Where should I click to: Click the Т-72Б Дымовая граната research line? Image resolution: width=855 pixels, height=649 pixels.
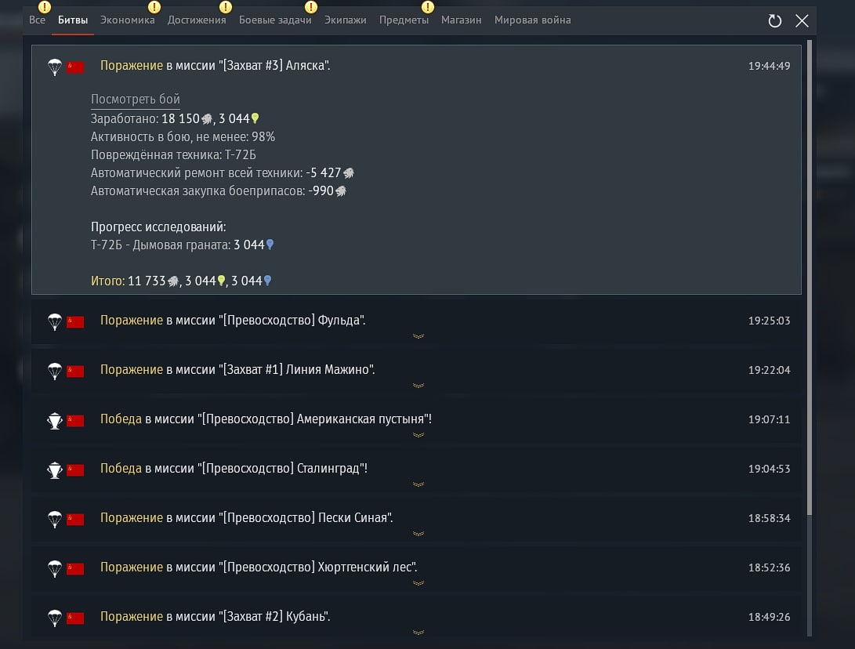pyautogui.click(x=182, y=245)
